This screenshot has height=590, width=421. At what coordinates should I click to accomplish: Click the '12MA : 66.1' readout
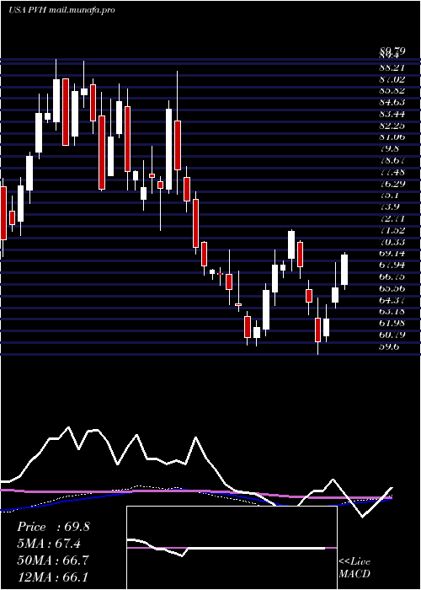tap(52, 577)
